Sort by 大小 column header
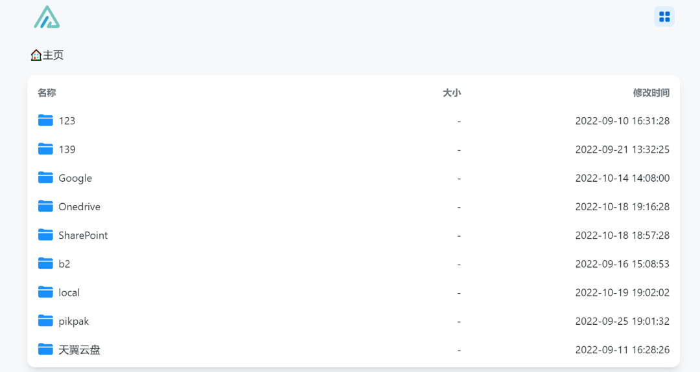The image size is (700, 372). pyautogui.click(x=451, y=93)
